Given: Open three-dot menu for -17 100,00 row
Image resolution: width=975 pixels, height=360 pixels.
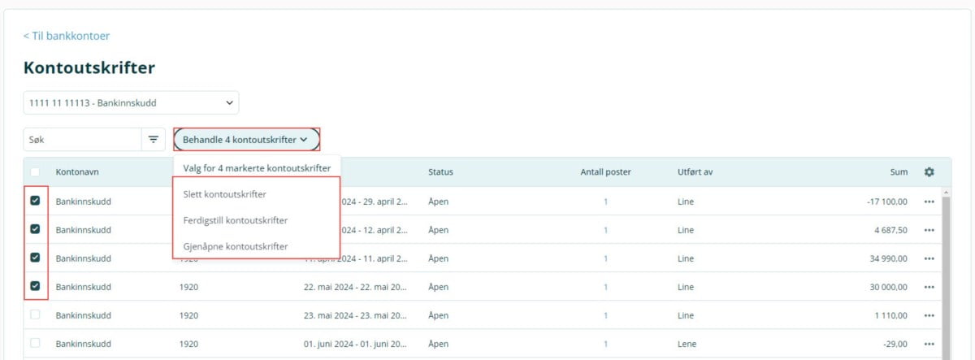Looking at the screenshot, I should 929,202.
